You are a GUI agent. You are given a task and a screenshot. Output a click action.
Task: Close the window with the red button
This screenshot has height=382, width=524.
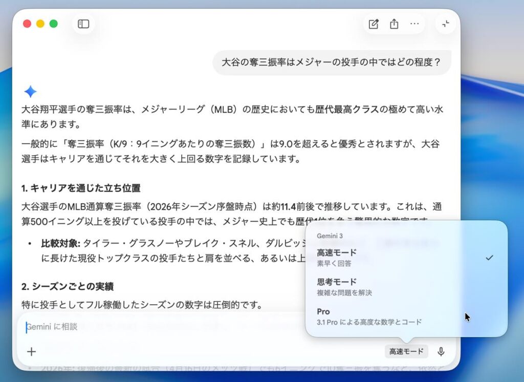point(27,24)
